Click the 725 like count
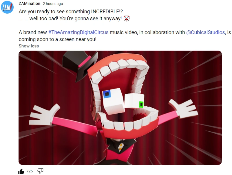The image size is (232, 175). tap(29, 171)
